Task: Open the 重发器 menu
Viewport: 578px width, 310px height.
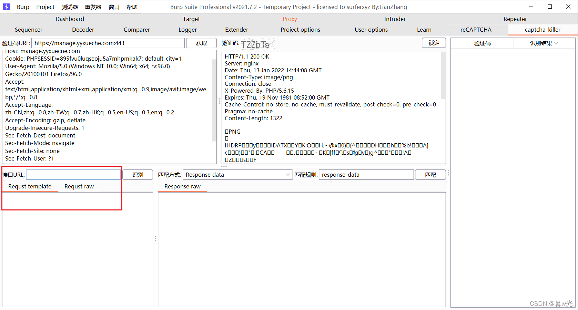Action: 93,7
